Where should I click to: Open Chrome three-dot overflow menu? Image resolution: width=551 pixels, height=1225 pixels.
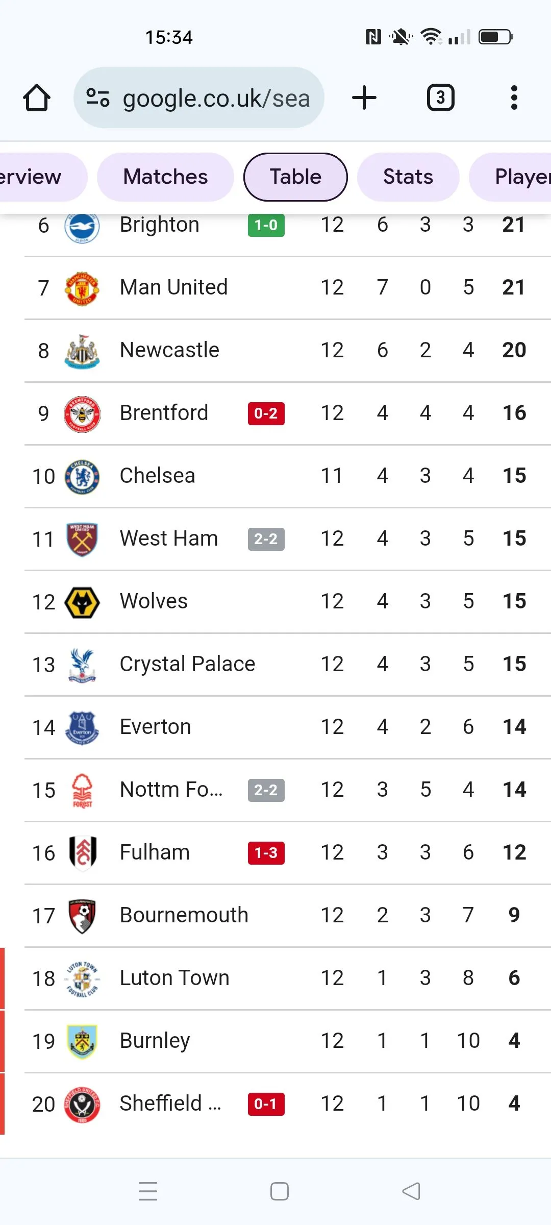point(514,97)
